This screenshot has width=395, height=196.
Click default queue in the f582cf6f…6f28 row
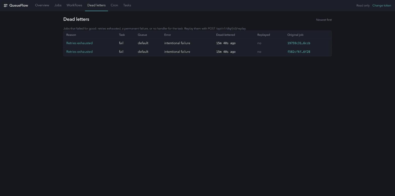tap(143, 52)
